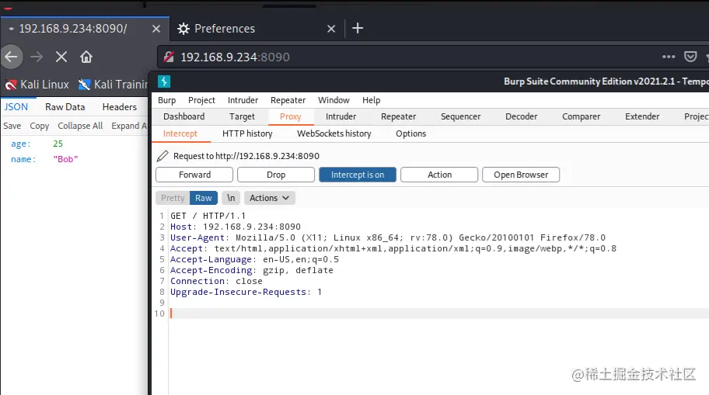Open the Kali Linux bookmark

pyautogui.click(x=37, y=85)
